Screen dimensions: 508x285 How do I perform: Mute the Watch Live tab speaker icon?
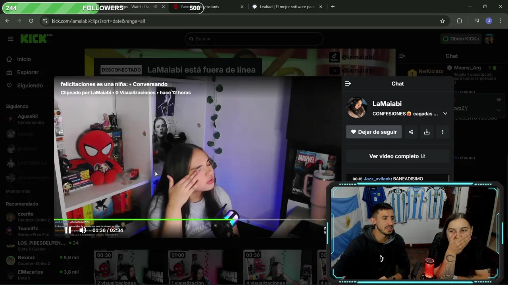(x=155, y=7)
